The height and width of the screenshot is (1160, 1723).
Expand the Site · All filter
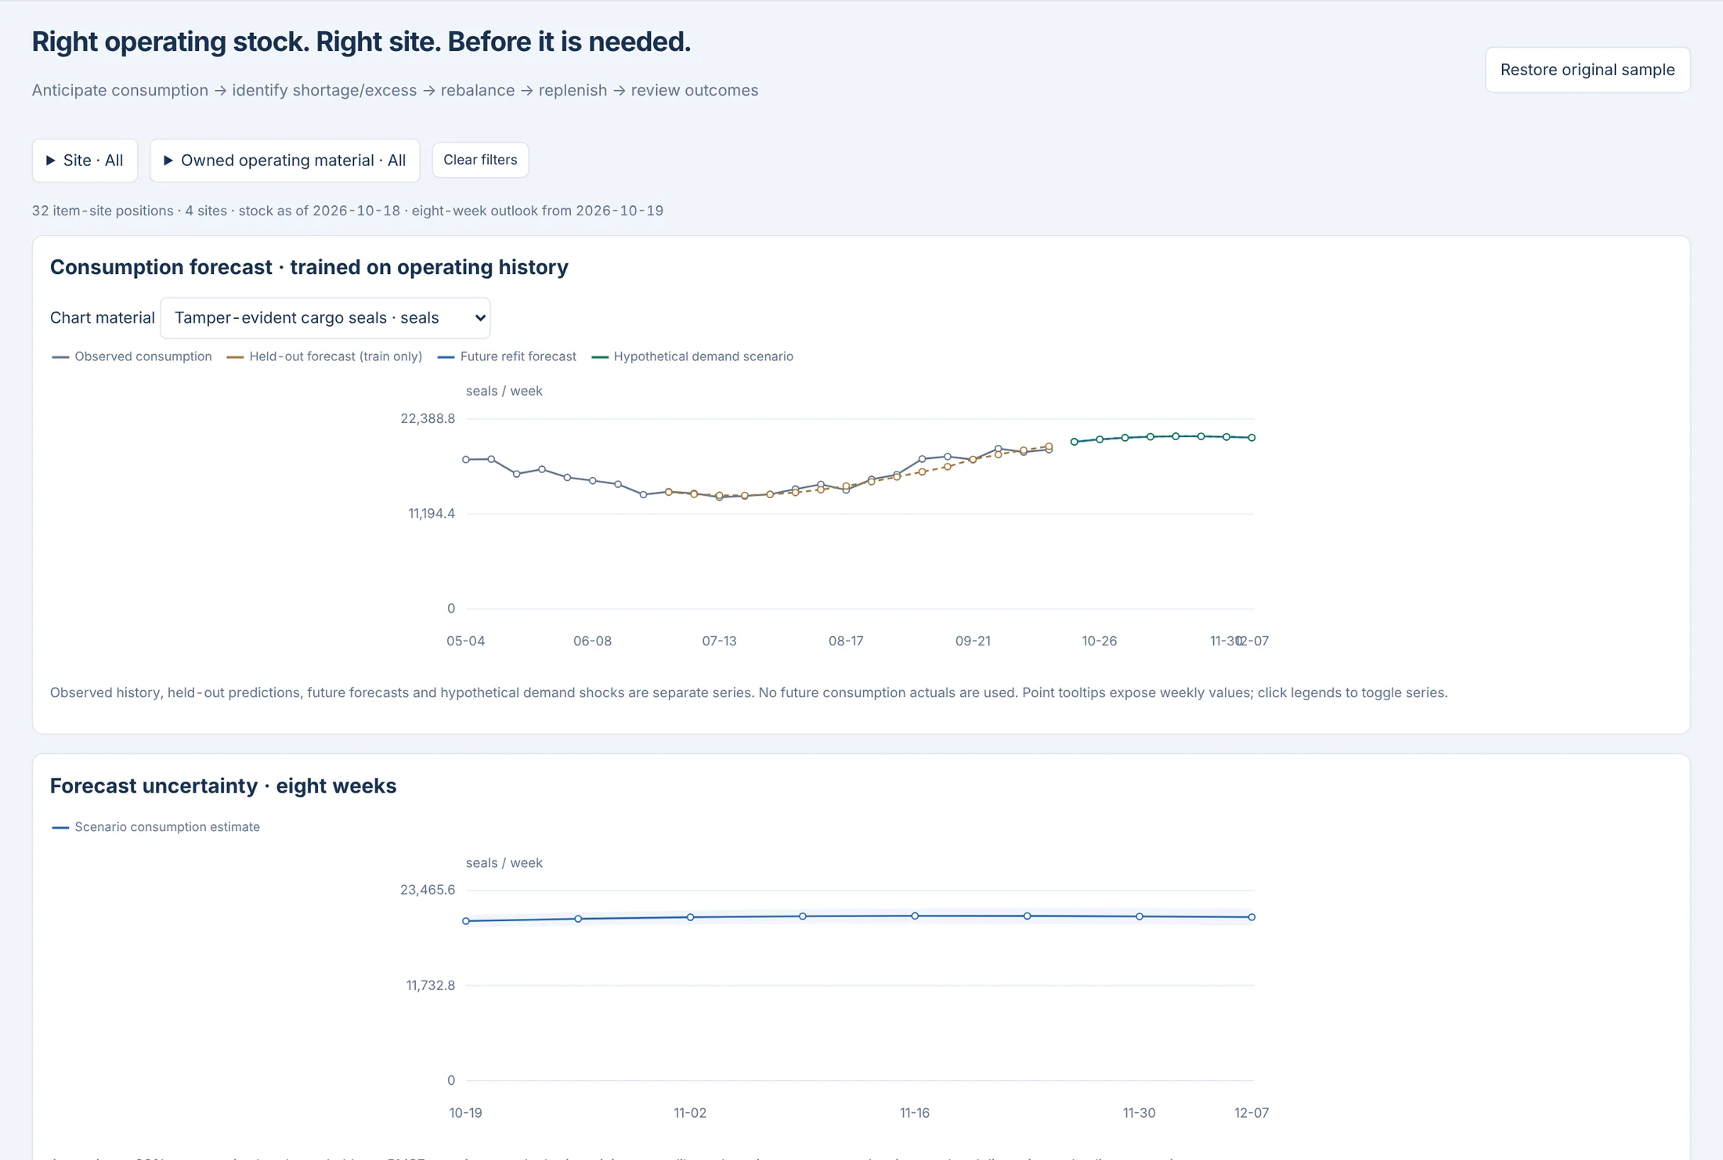click(85, 161)
